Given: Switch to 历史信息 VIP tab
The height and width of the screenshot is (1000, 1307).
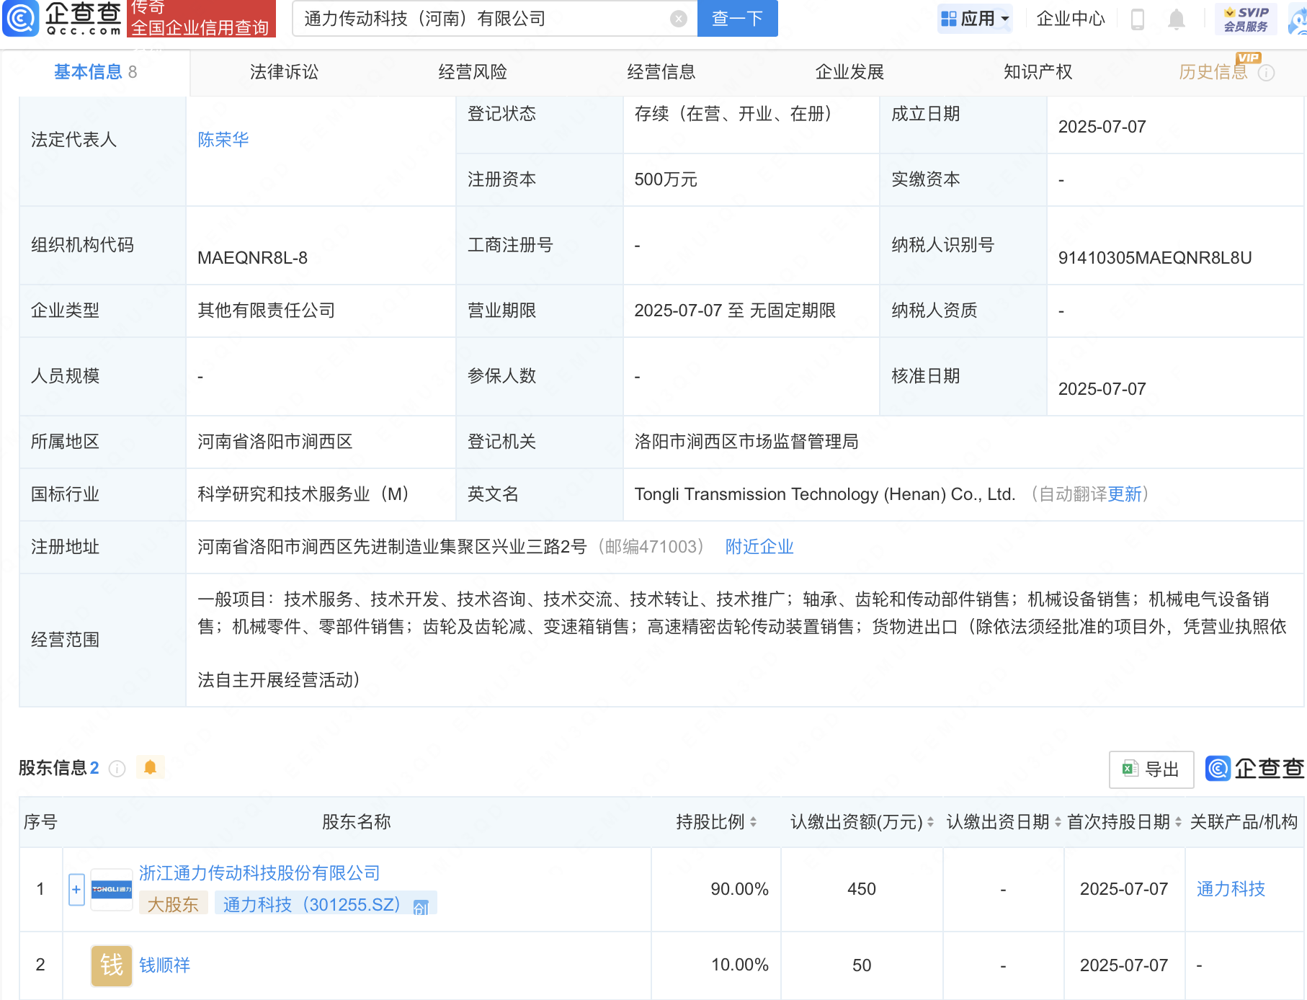Looking at the screenshot, I should point(1213,72).
